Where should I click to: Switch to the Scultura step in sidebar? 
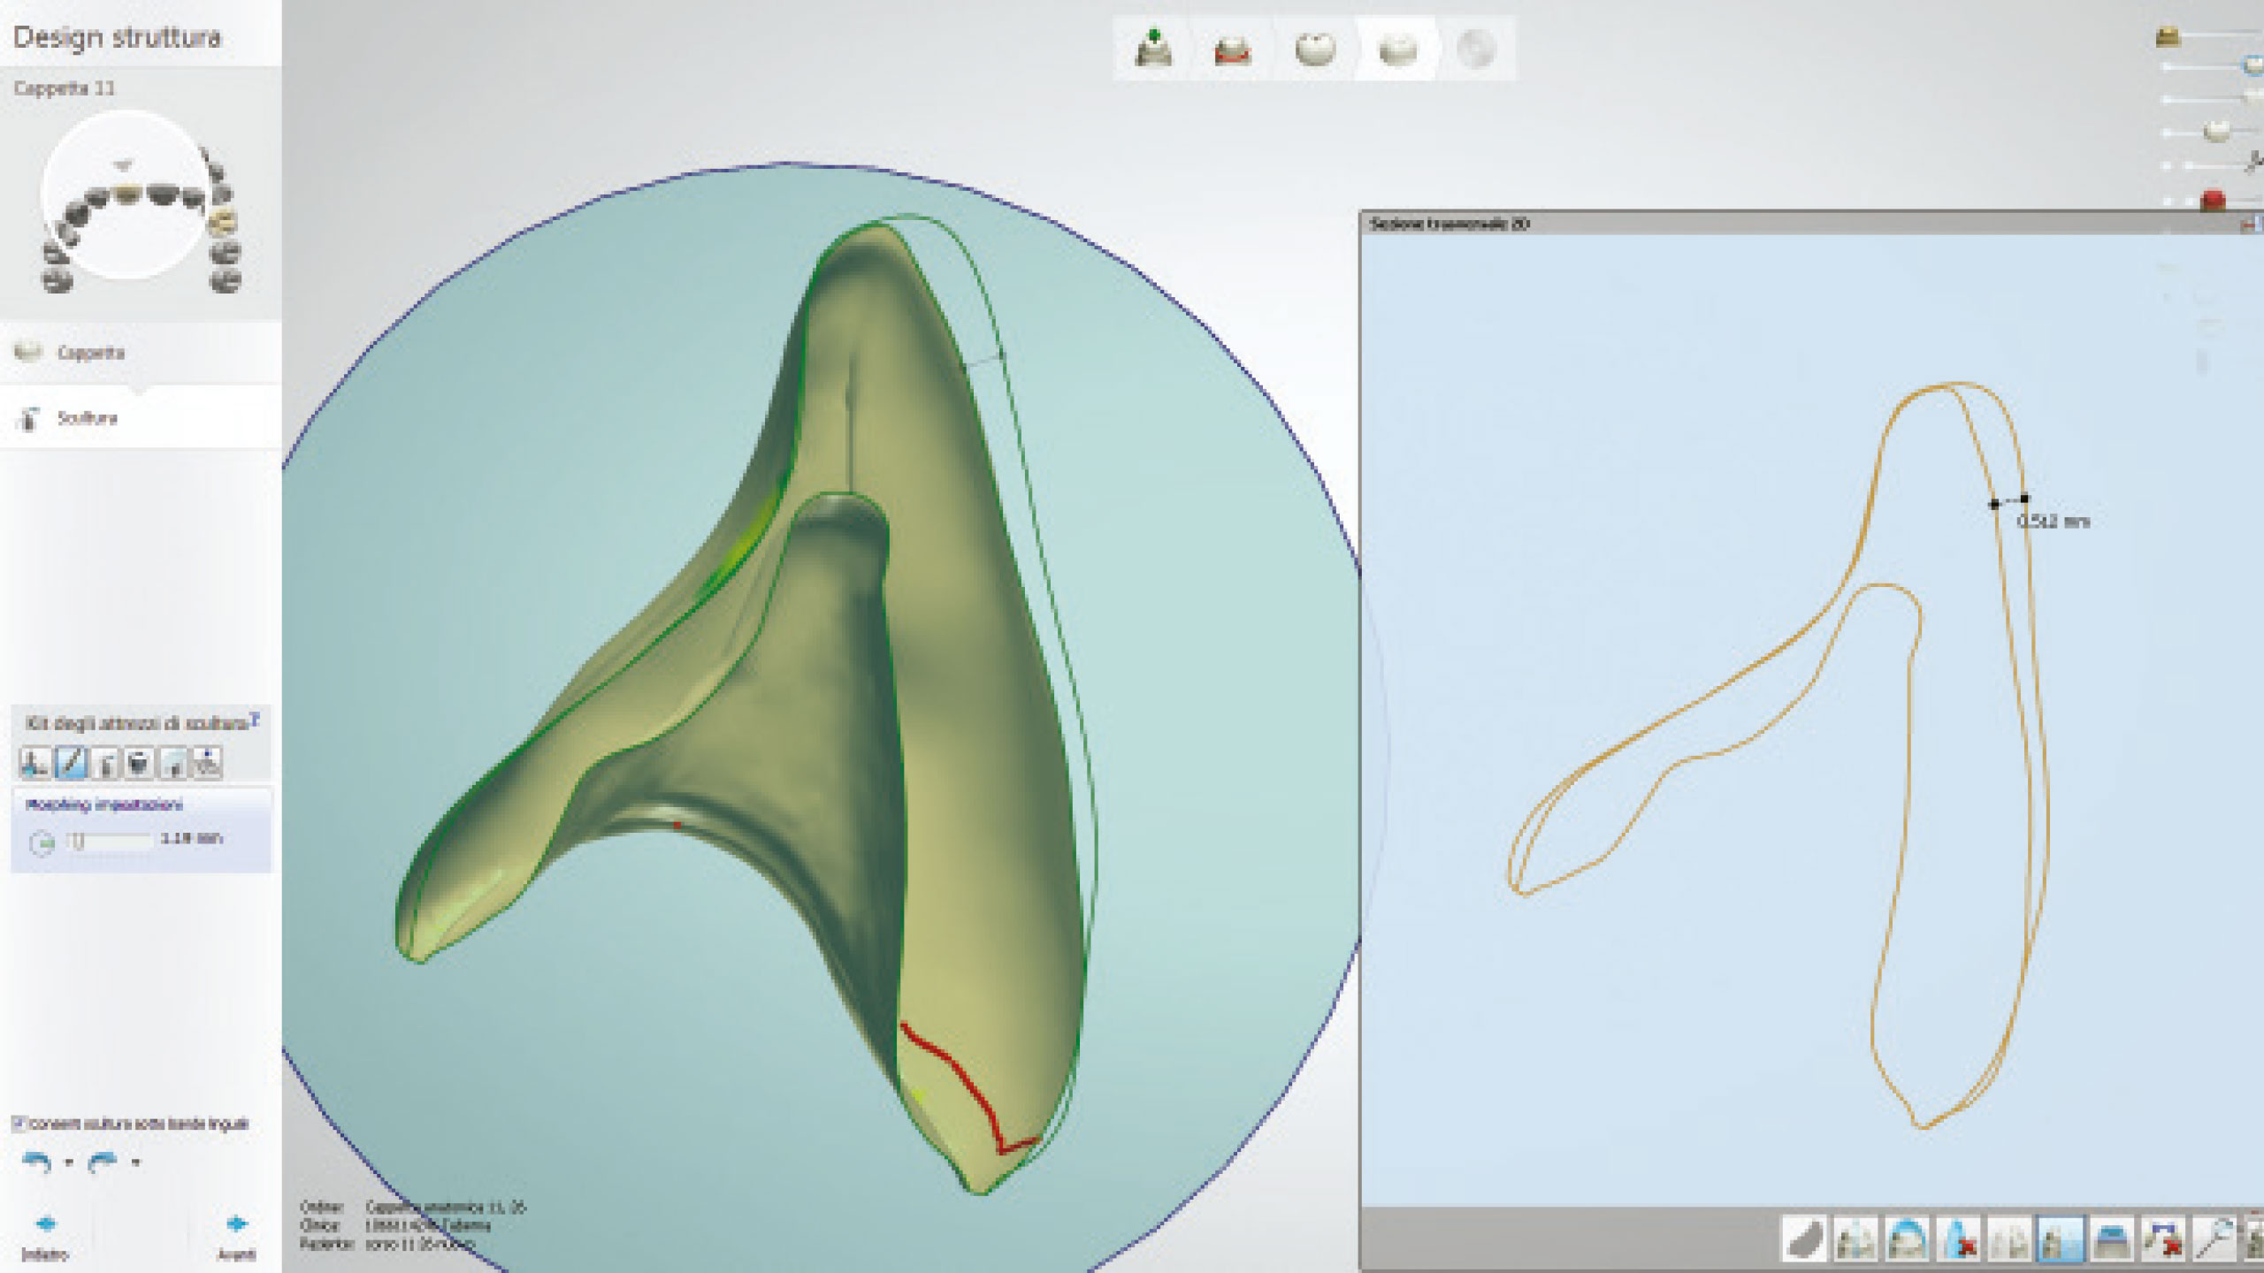pos(87,418)
